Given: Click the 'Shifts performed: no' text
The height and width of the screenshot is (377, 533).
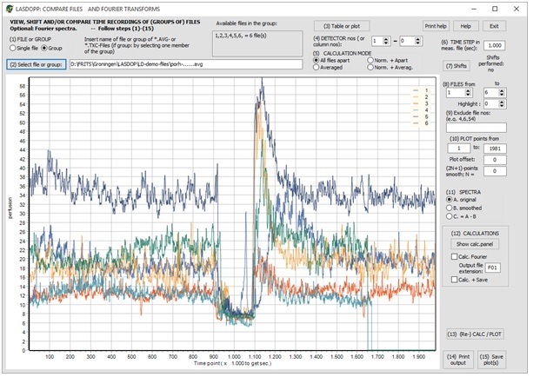Looking at the screenshot, I should click(x=492, y=63).
